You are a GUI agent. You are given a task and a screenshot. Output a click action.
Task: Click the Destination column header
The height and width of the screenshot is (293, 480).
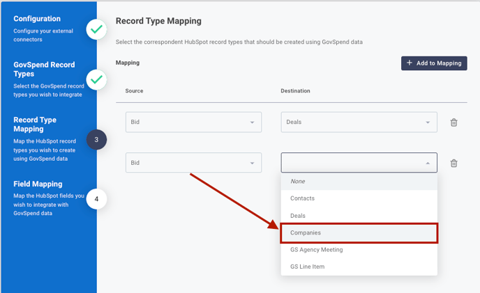click(x=295, y=90)
